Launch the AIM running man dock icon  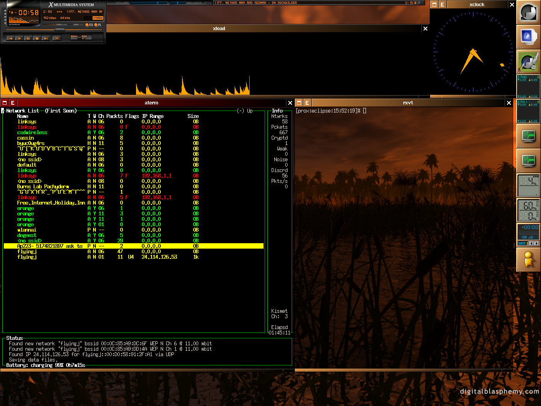[529, 260]
